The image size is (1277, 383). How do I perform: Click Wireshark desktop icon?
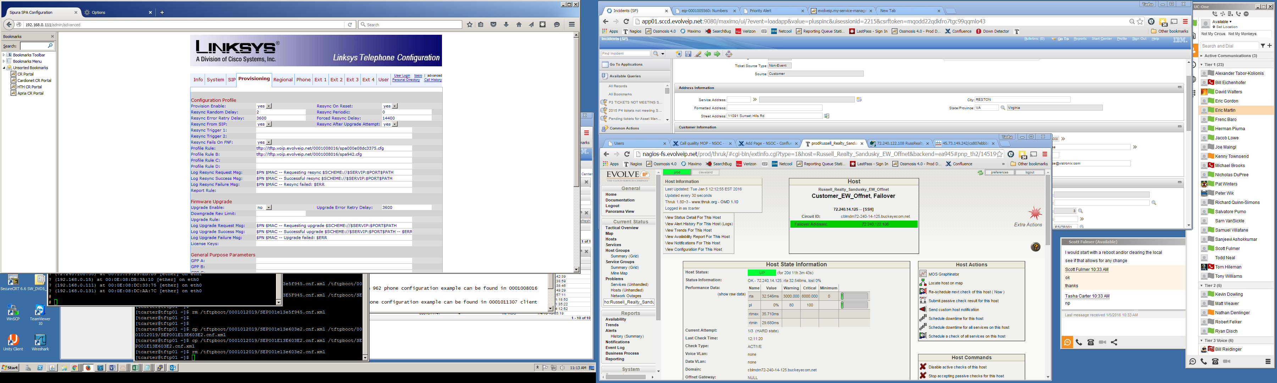(40, 340)
